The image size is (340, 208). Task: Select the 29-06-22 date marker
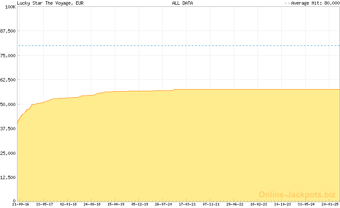pyautogui.click(x=235, y=204)
